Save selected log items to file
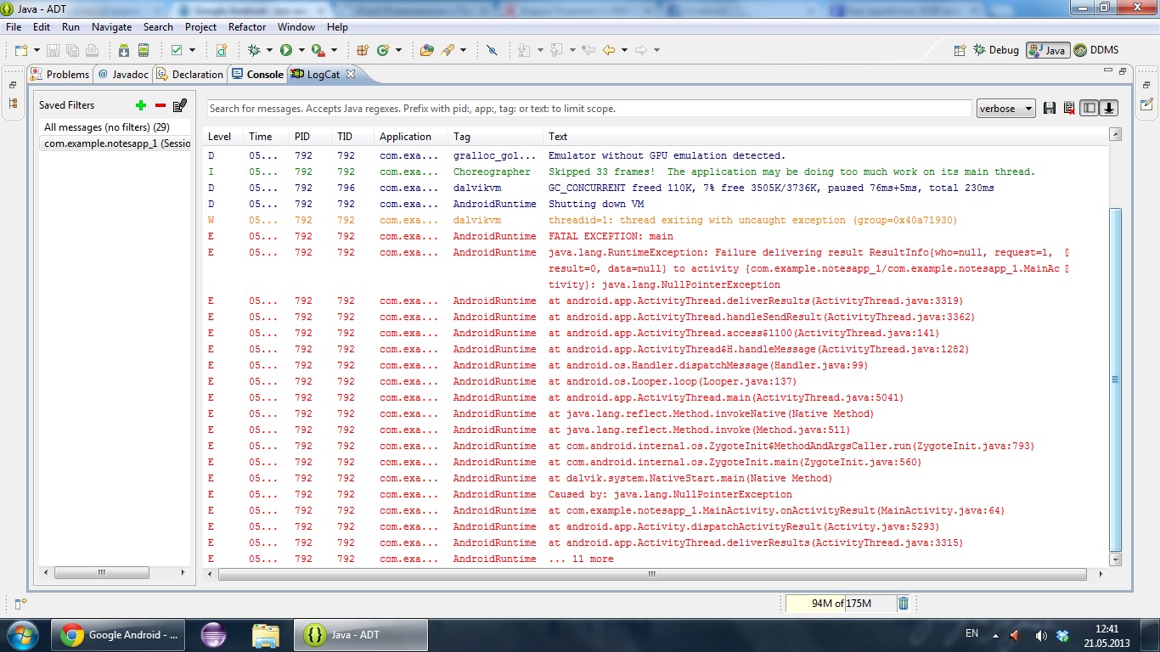 (1050, 108)
